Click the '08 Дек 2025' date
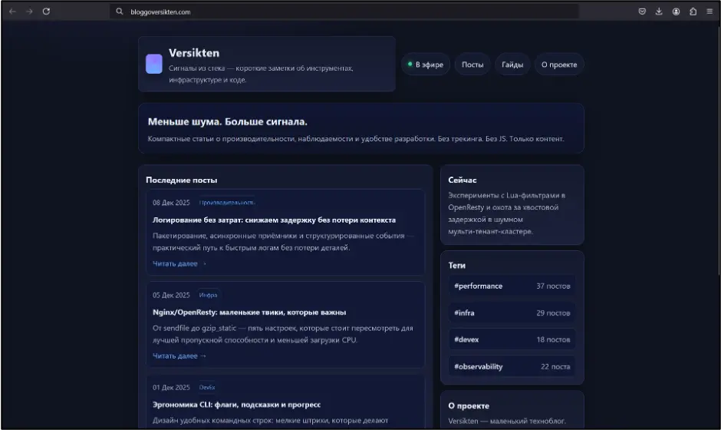 pos(171,203)
